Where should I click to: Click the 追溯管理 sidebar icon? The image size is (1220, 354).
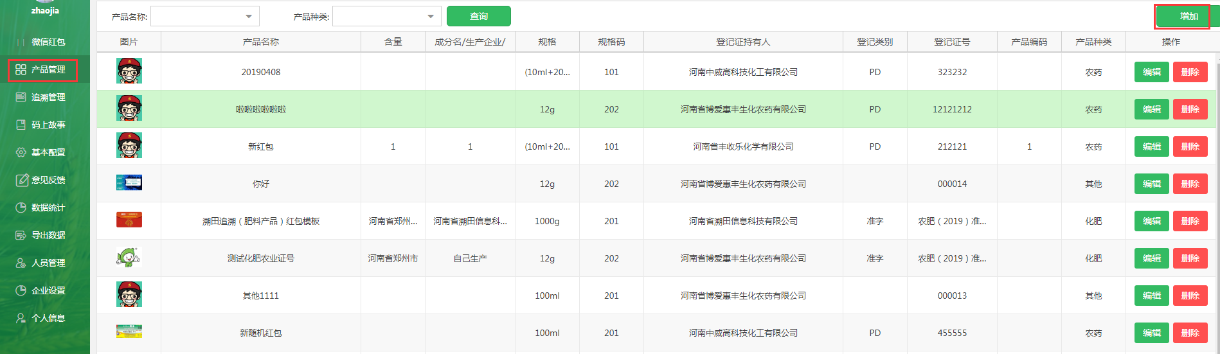pyautogui.click(x=21, y=97)
